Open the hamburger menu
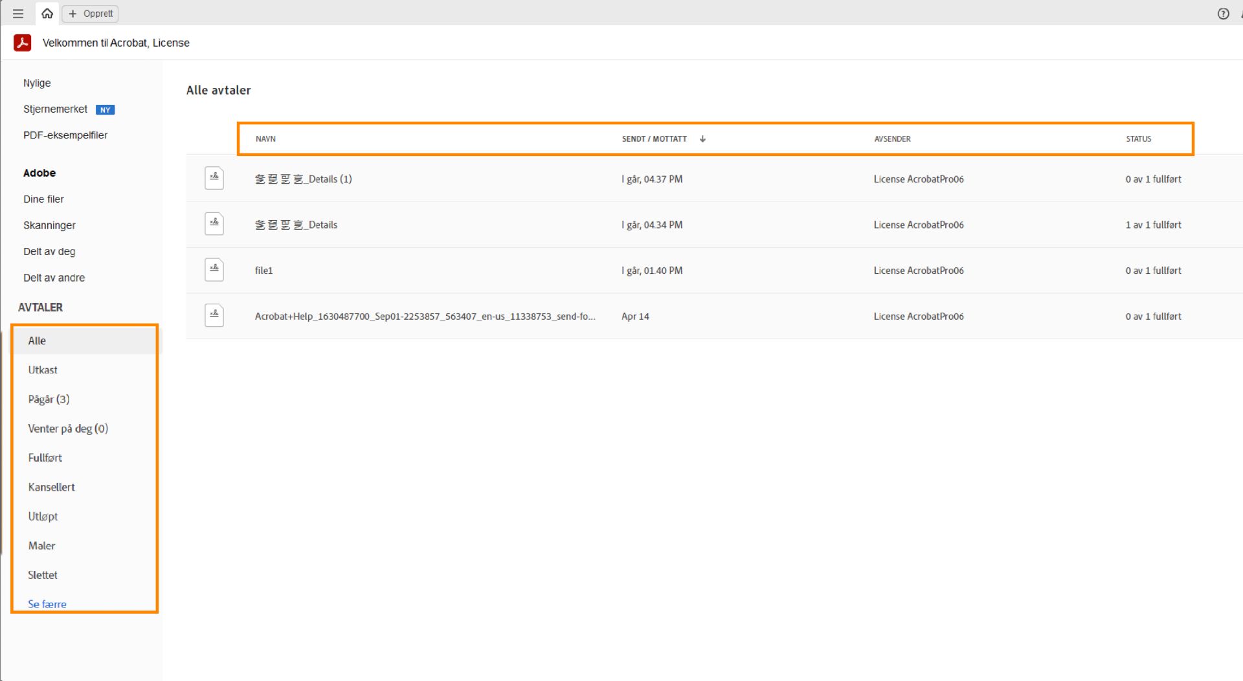1243x681 pixels. click(x=18, y=14)
